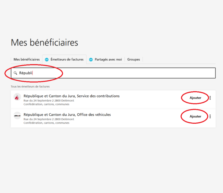Click the search field containing Républi

[x=113, y=73]
